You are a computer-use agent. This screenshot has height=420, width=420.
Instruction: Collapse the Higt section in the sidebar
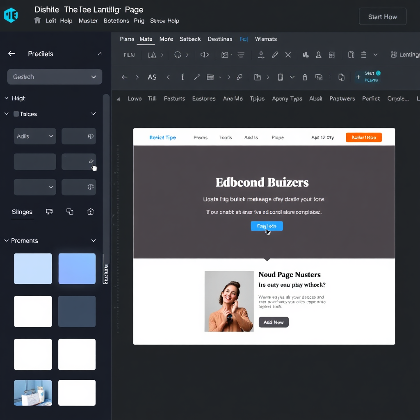6,98
